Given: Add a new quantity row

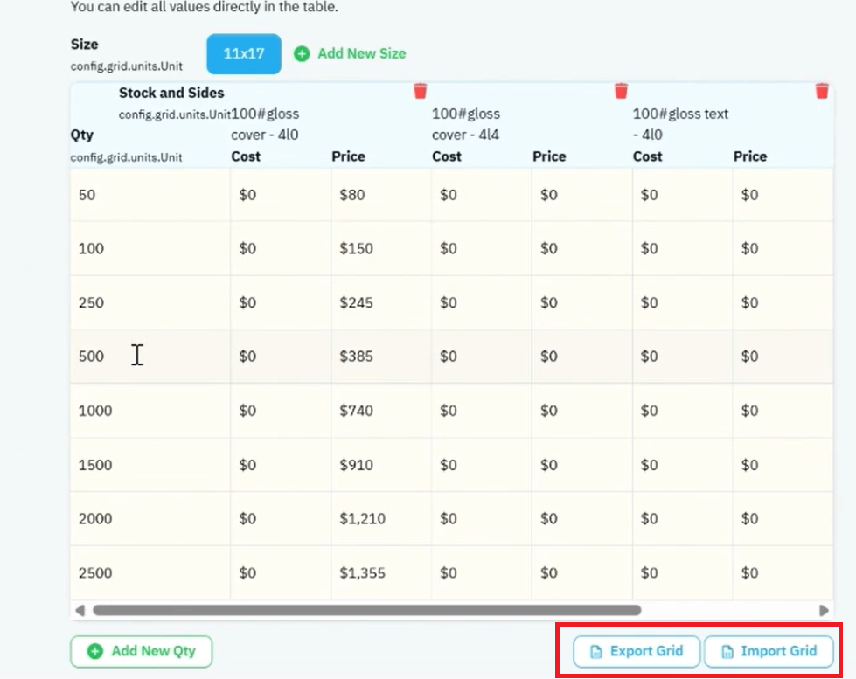Looking at the screenshot, I should pos(142,651).
